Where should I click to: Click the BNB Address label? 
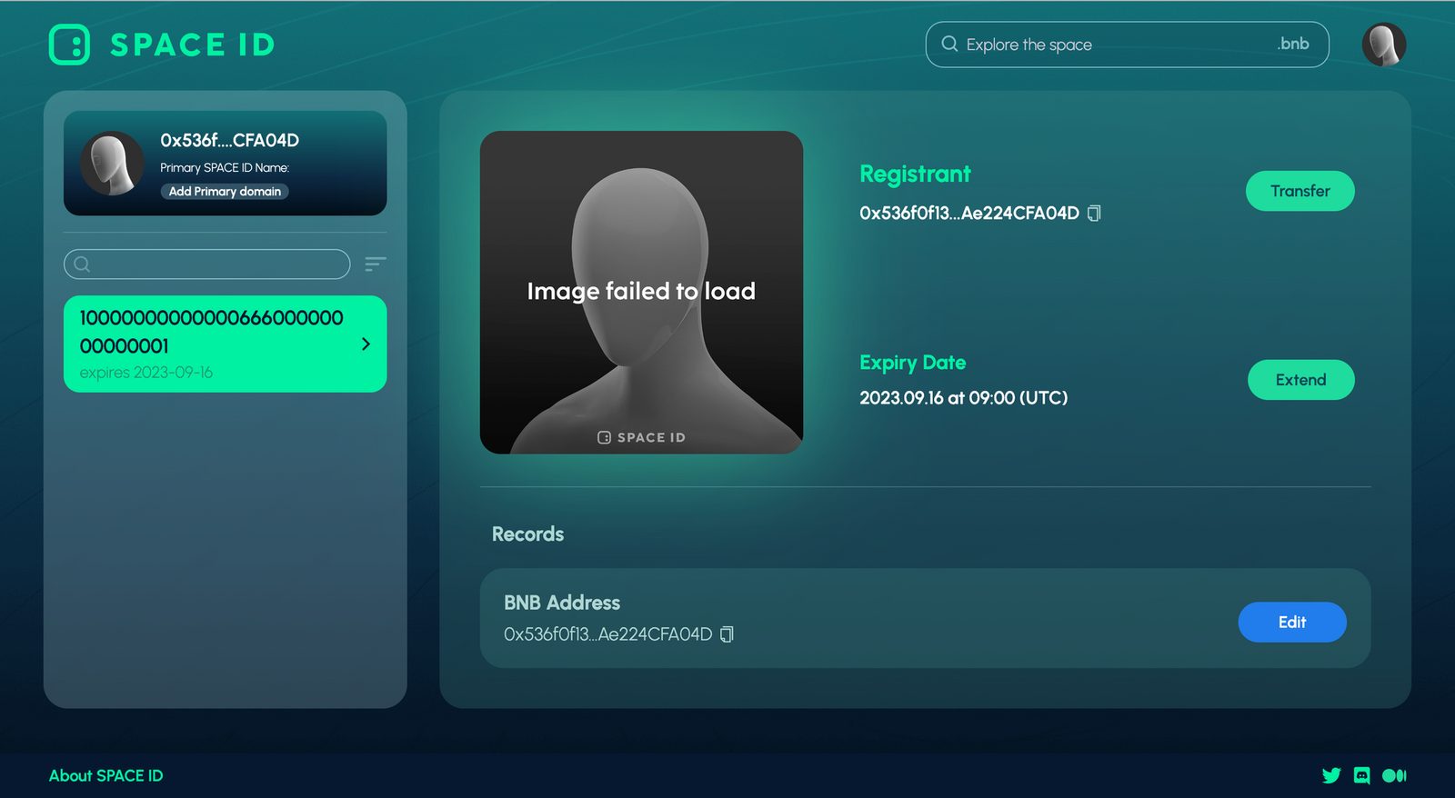point(562,603)
